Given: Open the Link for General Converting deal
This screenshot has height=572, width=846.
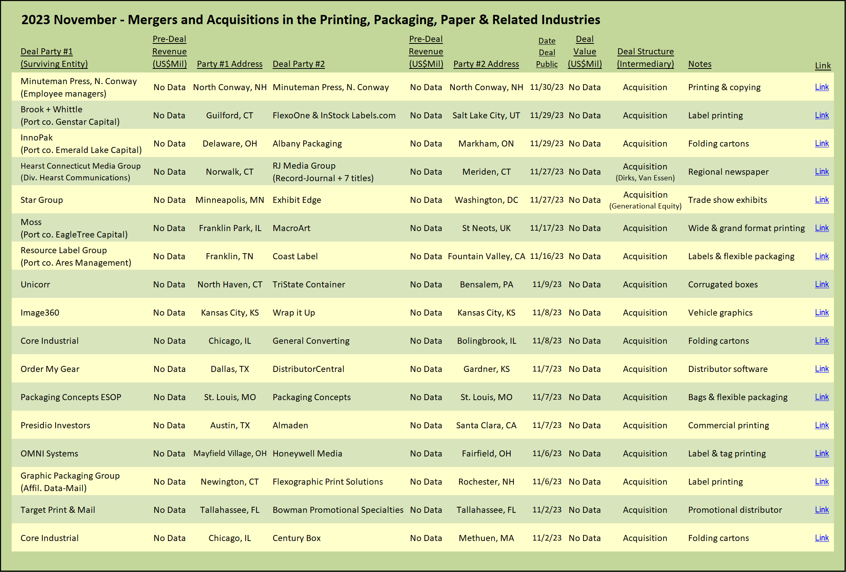Looking at the screenshot, I should tap(821, 341).
